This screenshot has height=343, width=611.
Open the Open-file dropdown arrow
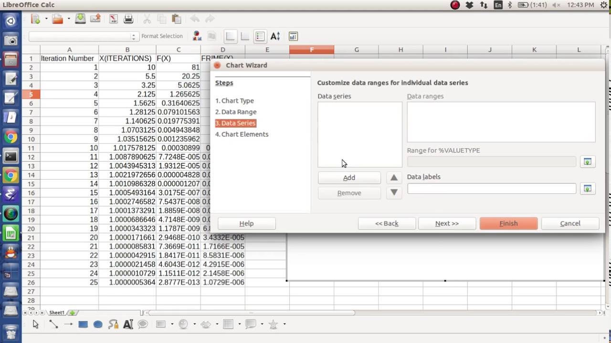pyautogui.click(x=69, y=19)
